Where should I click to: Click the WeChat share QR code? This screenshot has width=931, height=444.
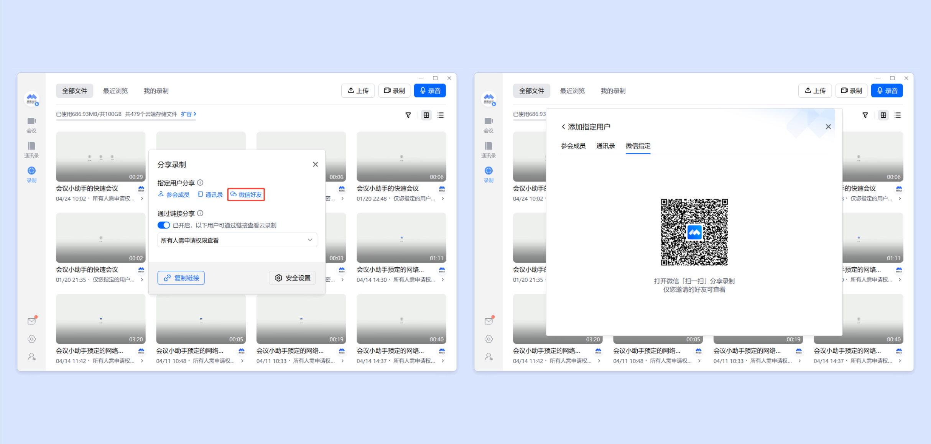pos(694,232)
